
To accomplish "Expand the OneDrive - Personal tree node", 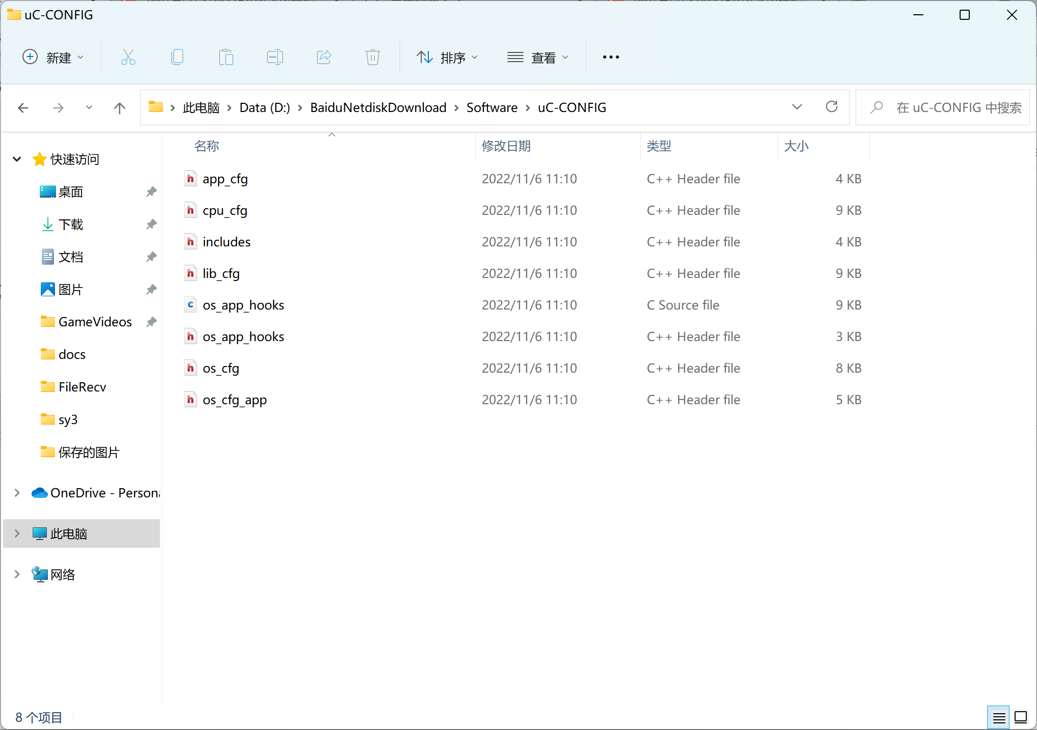I will (x=17, y=493).
